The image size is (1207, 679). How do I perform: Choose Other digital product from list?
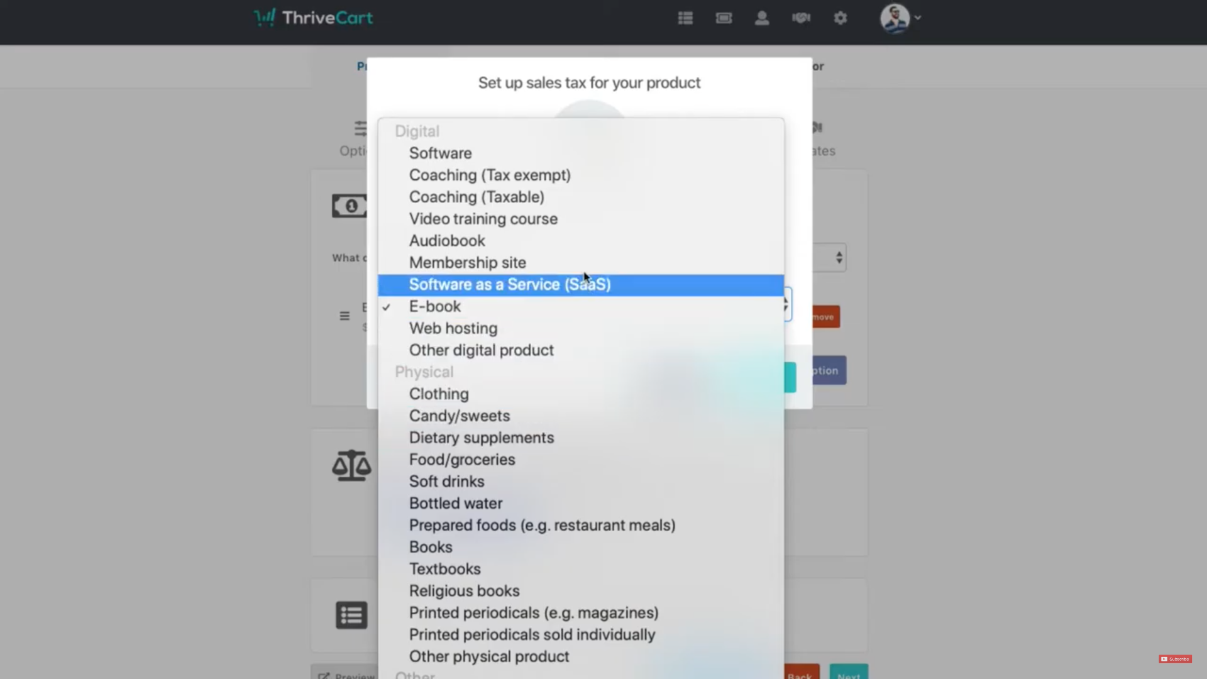click(x=481, y=349)
